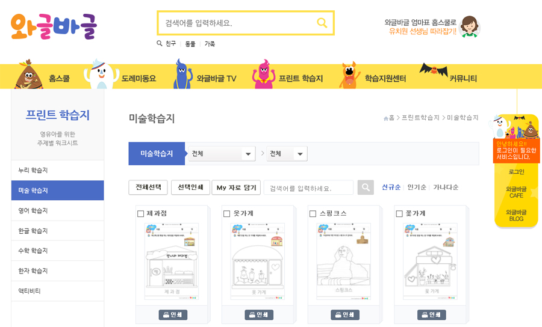Sort worksheets by 인기순
Viewport: 542px width, 327px height.
tap(417, 188)
